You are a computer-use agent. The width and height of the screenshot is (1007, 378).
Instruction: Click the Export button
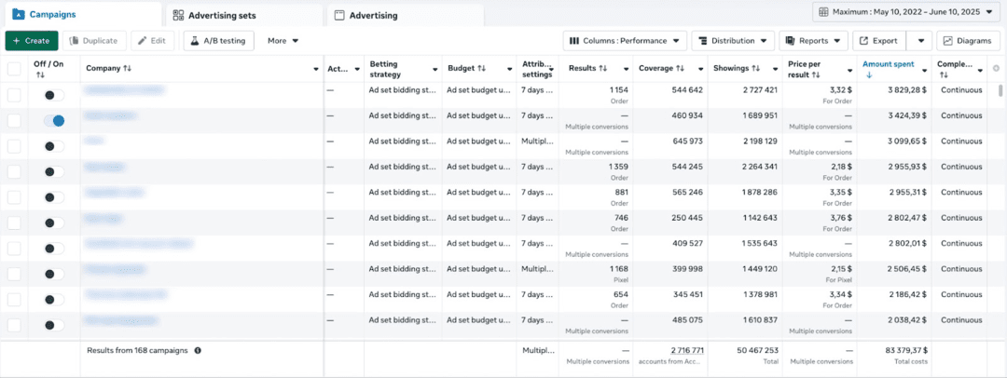click(x=878, y=41)
